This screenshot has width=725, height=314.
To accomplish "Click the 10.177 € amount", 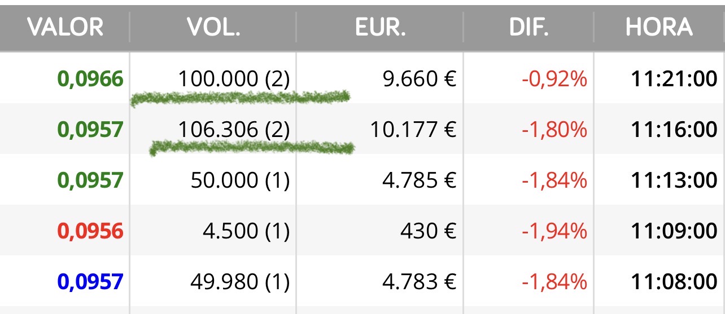I will coord(413,130).
